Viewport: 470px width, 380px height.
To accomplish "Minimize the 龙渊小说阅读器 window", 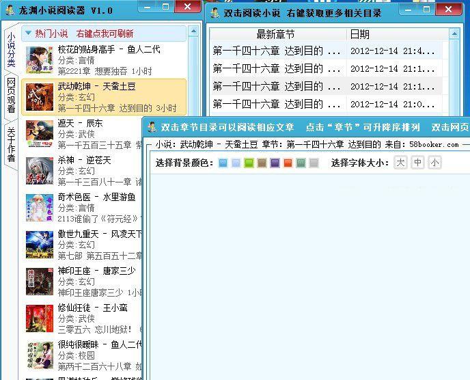I will click(148, 6).
